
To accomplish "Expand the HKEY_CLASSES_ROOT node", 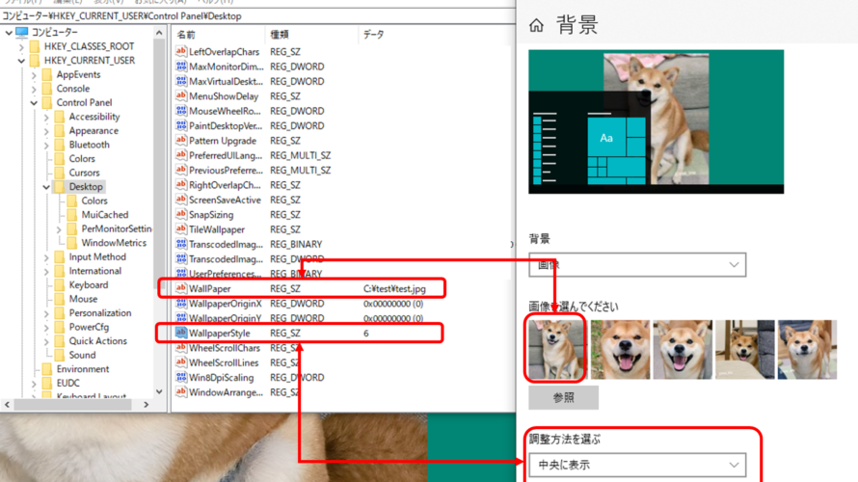I will 21,46.
